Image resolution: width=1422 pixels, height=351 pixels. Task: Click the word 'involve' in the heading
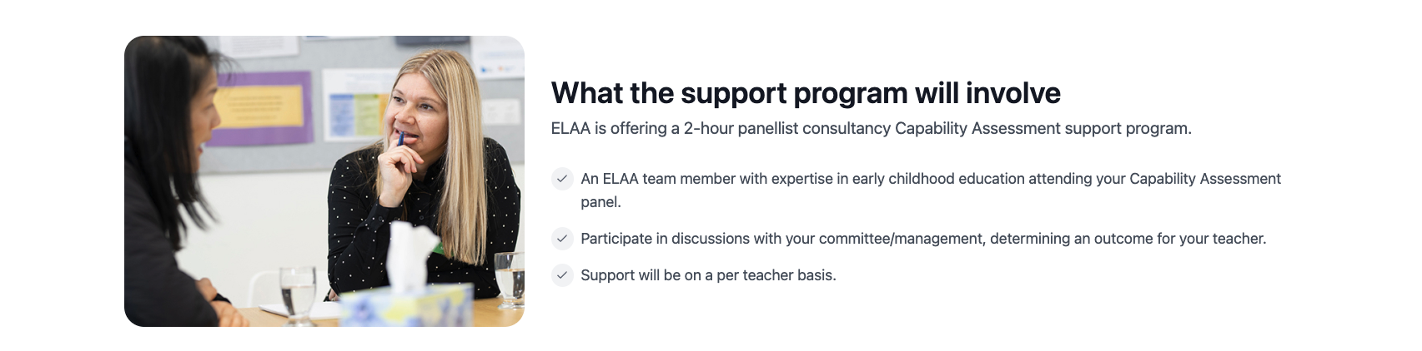(1012, 93)
